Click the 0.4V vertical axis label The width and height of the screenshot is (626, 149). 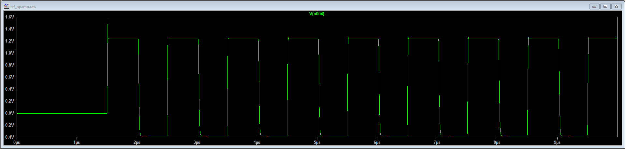(x=9, y=89)
